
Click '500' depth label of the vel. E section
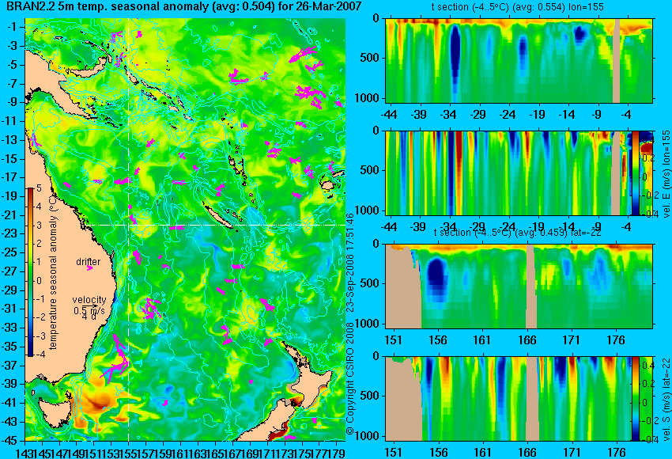(370, 170)
